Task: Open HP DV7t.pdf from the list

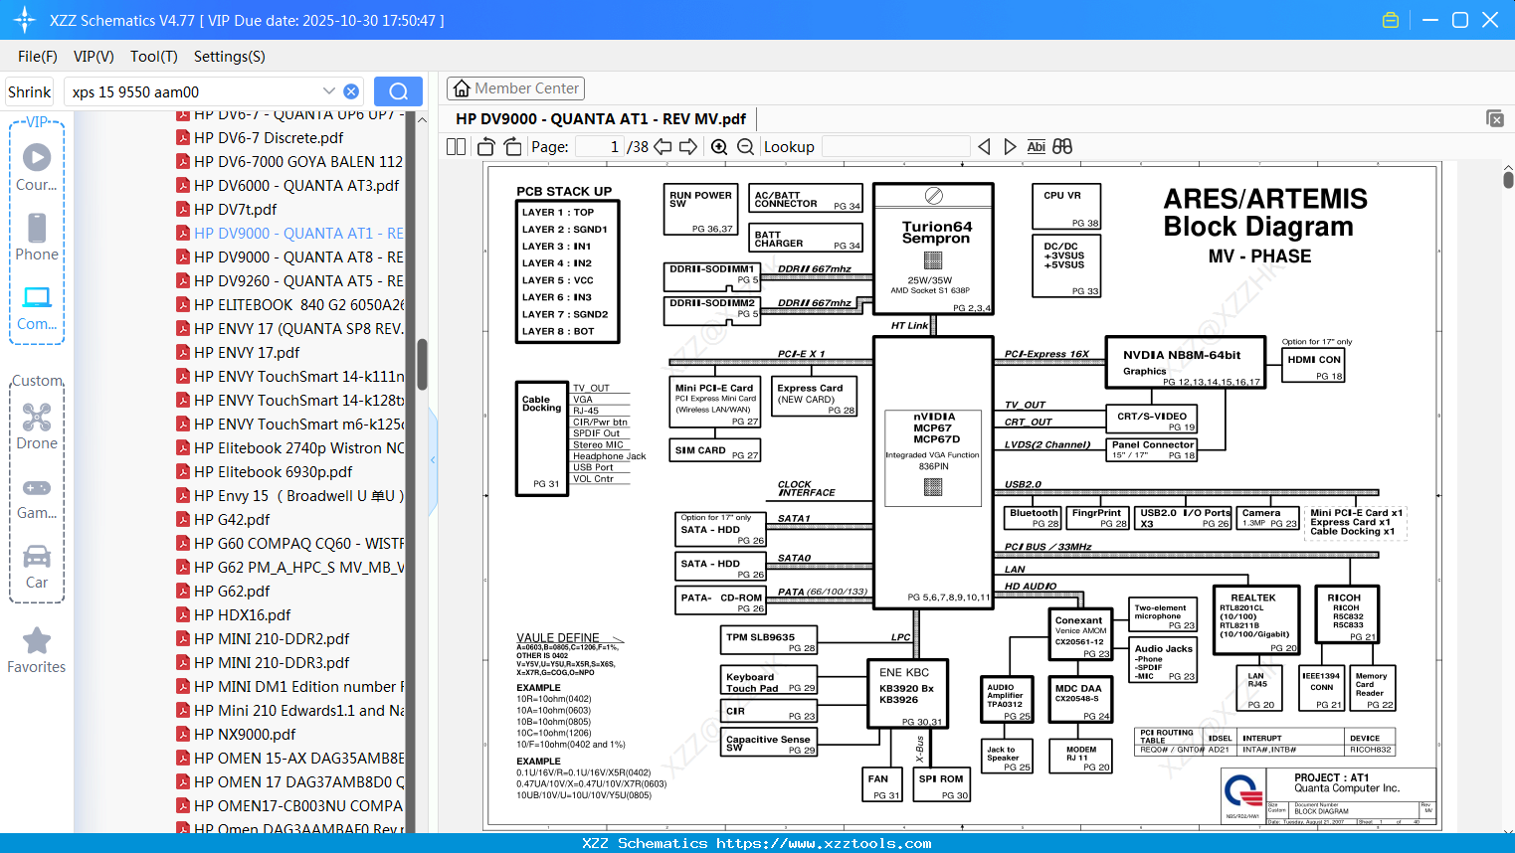Action: [236, 210]
